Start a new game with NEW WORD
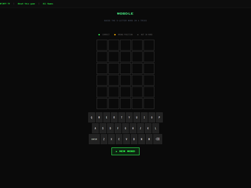 pyautogui.click(x=125, y=151)
